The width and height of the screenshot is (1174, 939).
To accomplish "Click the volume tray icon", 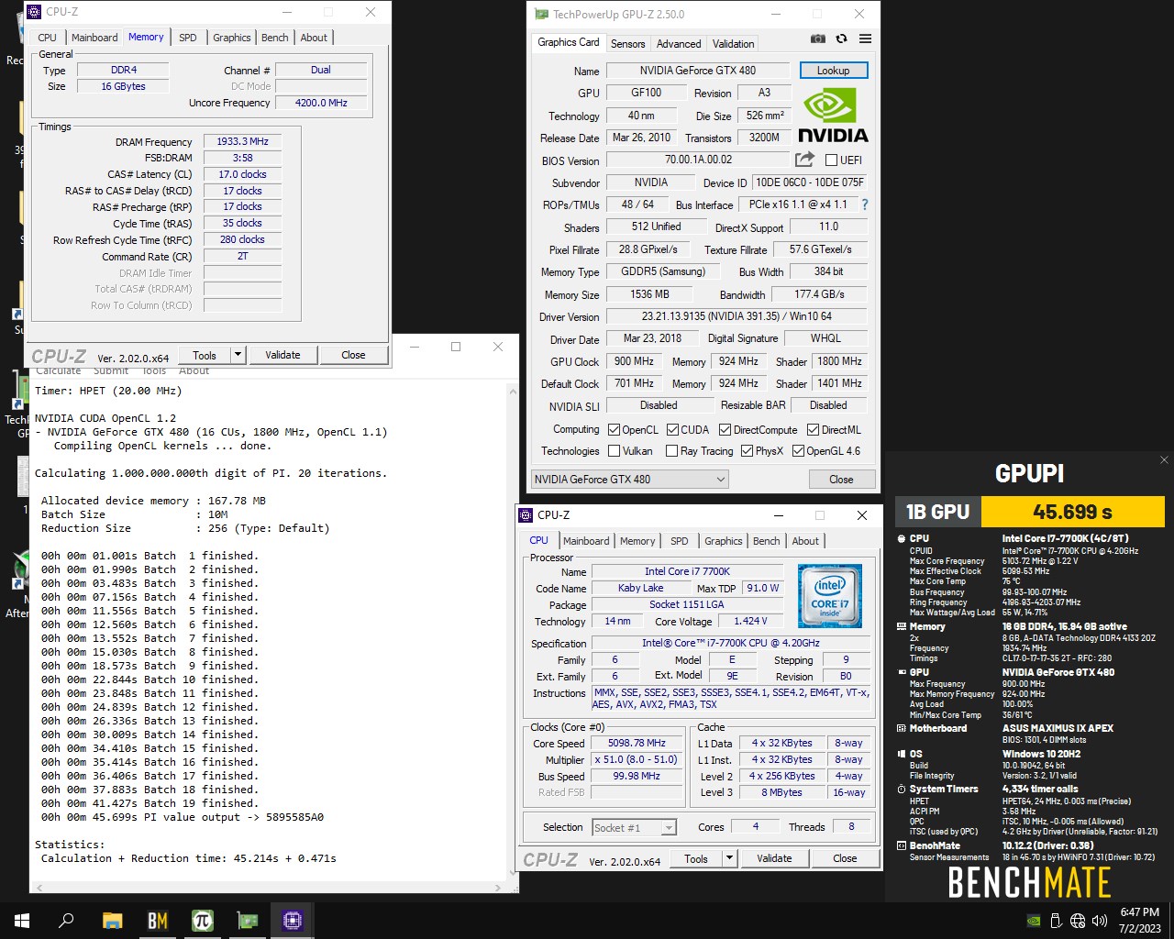I will (1100, 921).
